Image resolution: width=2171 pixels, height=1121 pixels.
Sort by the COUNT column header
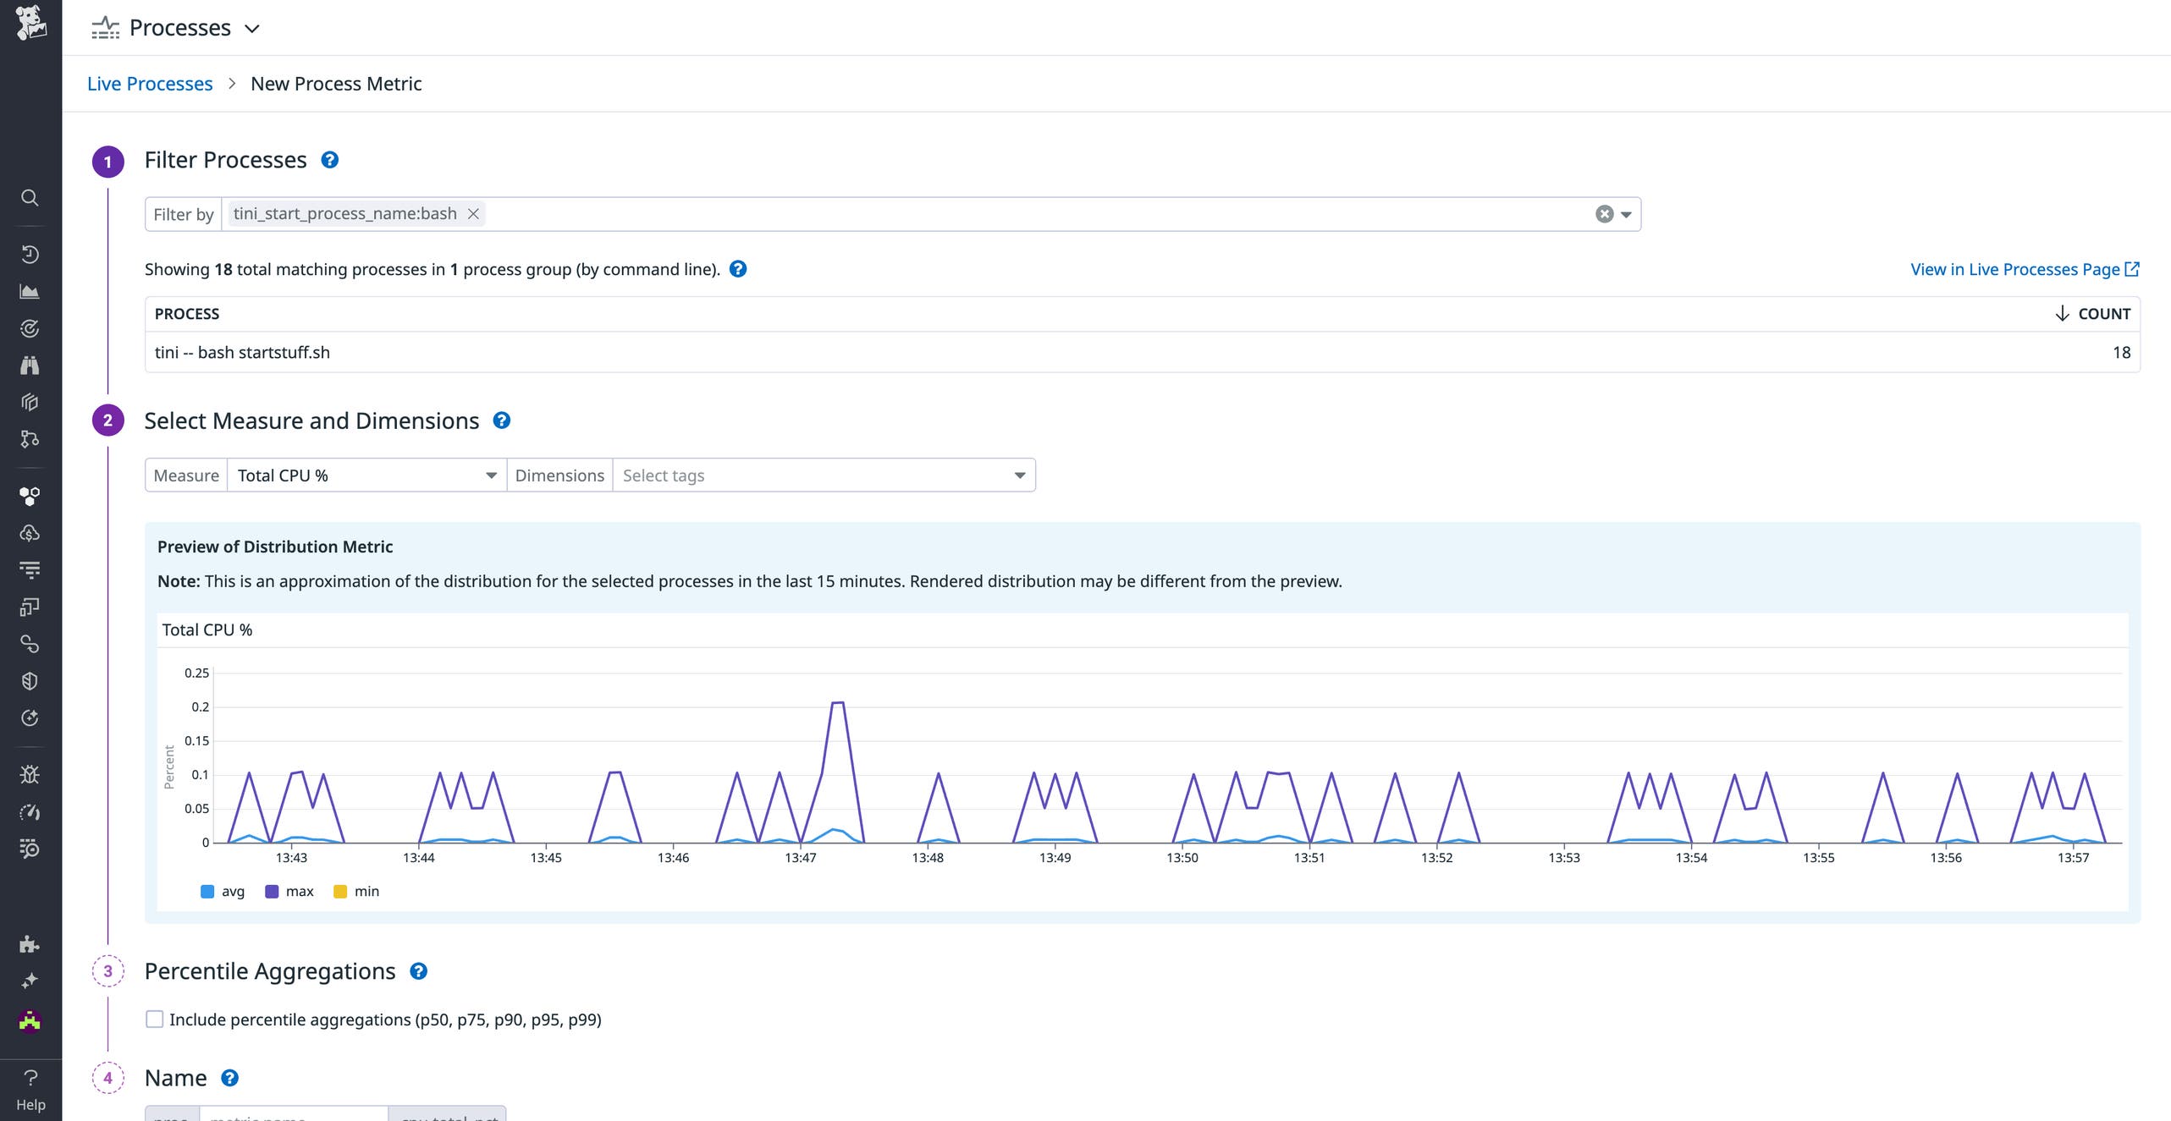2092,314
